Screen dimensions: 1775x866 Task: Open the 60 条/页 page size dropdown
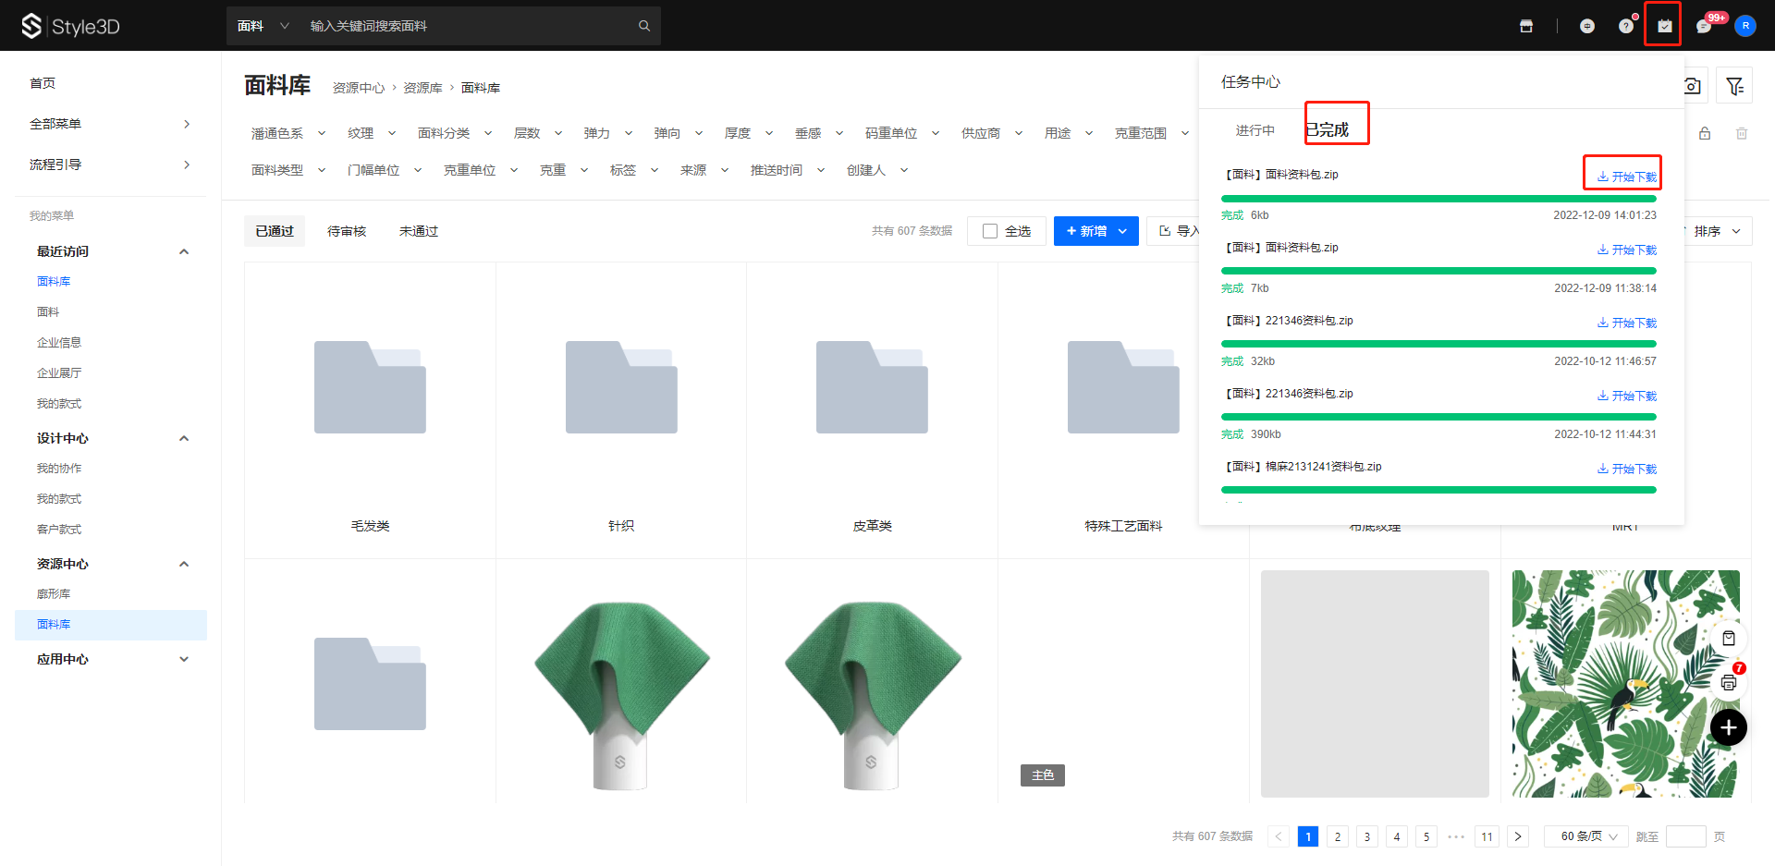[1586, 836]
